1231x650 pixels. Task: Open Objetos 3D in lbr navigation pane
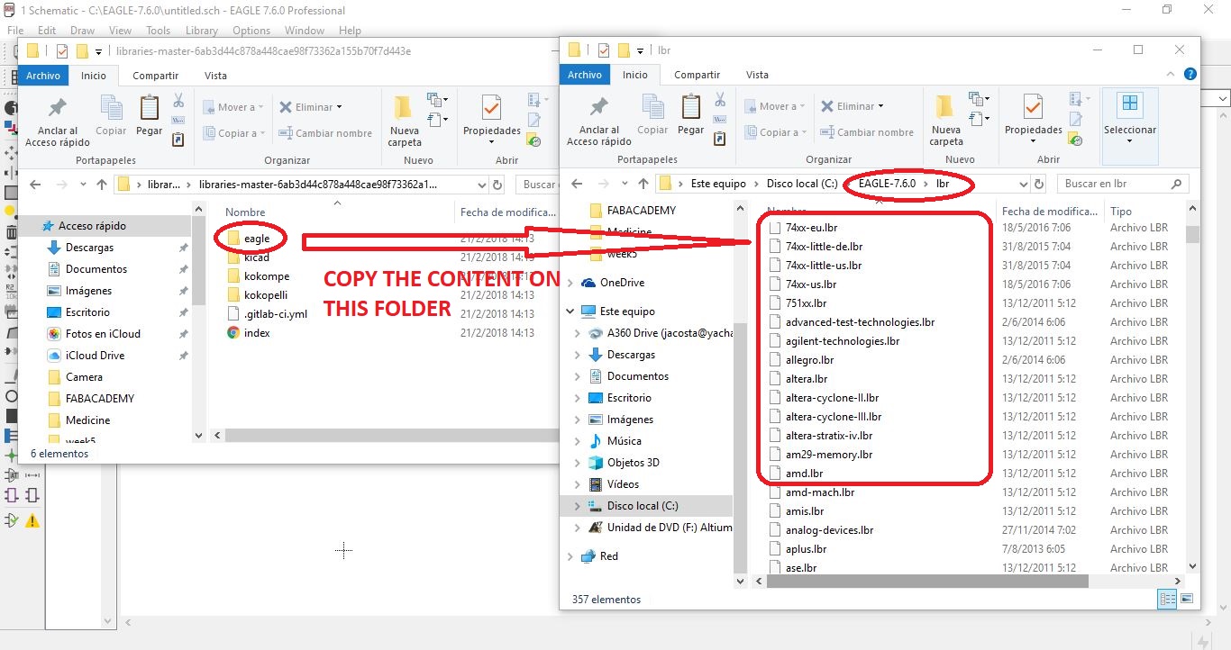[x=633, y=463]
